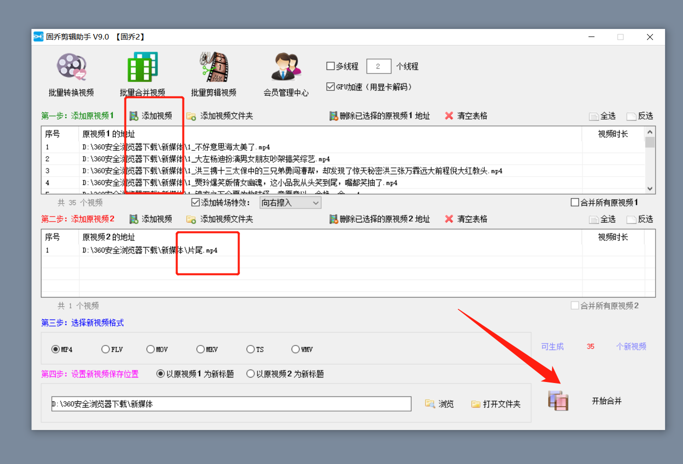Image resolution: width=683 pixels, height=464 pixels.
Task: Select all in source video 2 list
Action: [602, 219]
